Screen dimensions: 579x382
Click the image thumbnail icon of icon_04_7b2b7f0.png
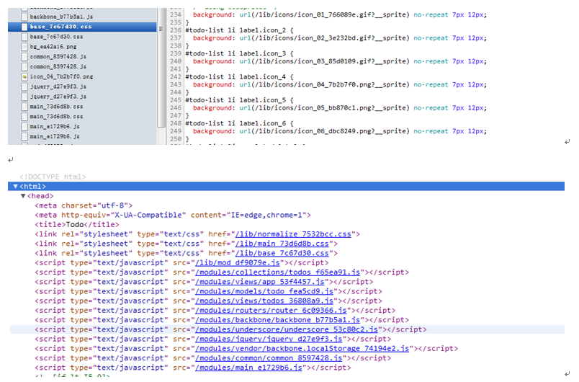(24, 76)
